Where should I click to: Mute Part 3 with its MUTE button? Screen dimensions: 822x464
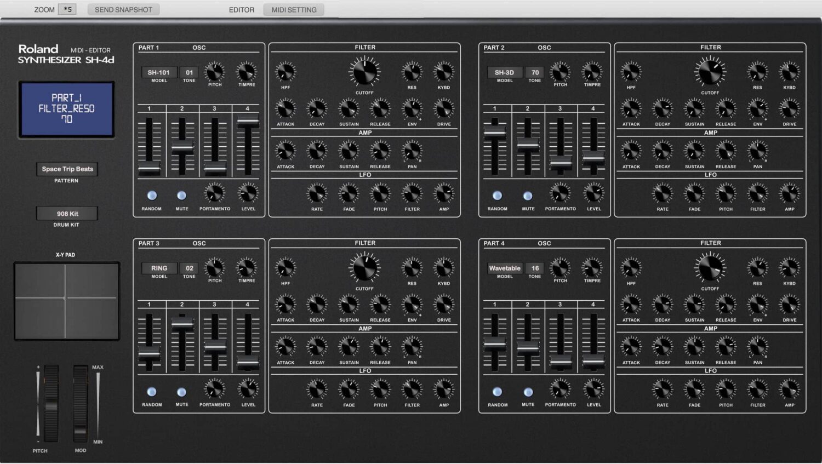(182, 392)
